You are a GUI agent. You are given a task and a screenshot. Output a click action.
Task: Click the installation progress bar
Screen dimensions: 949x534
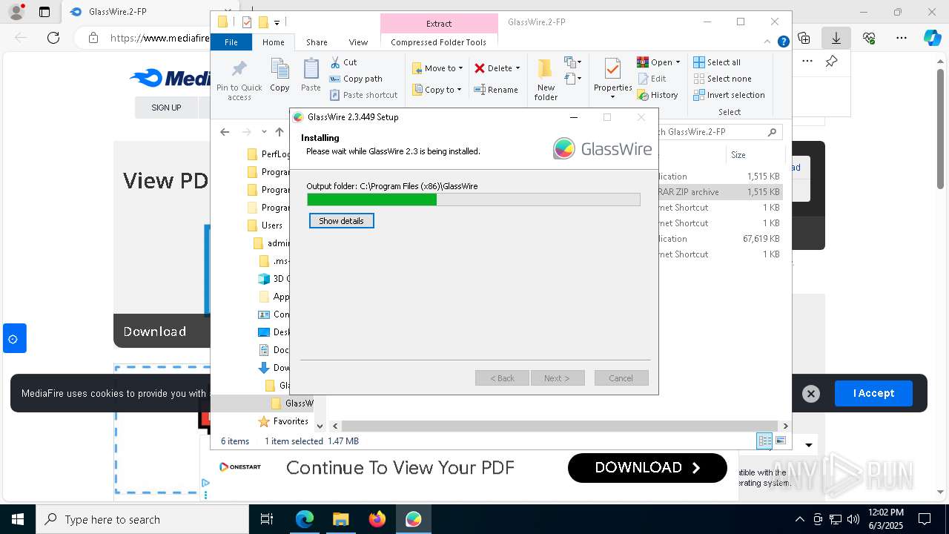[x=473, y=200]
